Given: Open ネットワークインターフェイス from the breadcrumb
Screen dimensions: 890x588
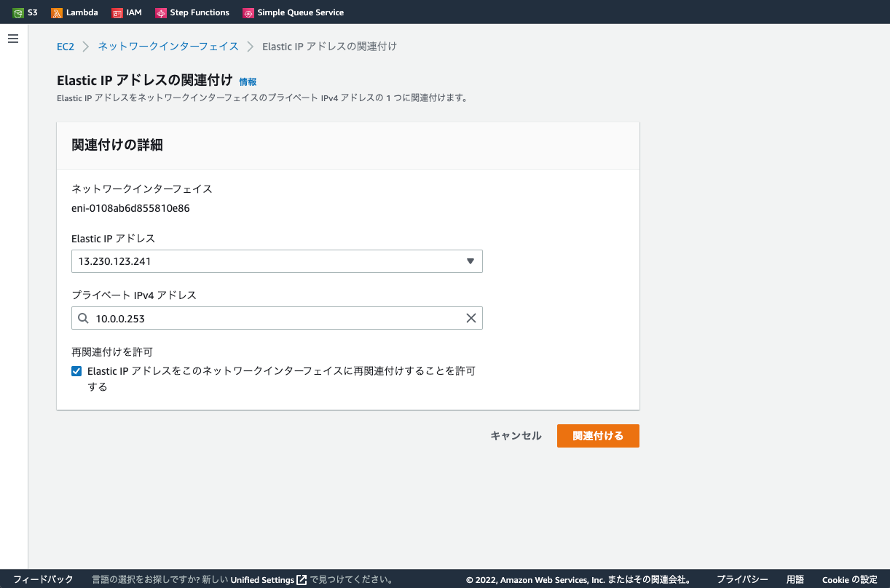Looking at the screenshot, I should (168, 46).
